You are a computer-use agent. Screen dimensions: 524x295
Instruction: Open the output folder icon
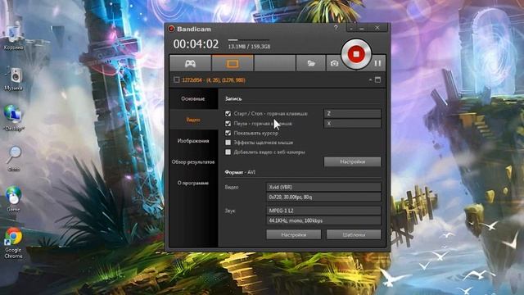(x=311, y=63)
